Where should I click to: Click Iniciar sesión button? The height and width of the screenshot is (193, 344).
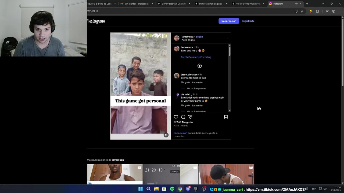point(229,21)
